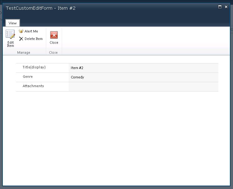Click the Alert Me bell icon
The image size is (233, 189).
point(21,31)
